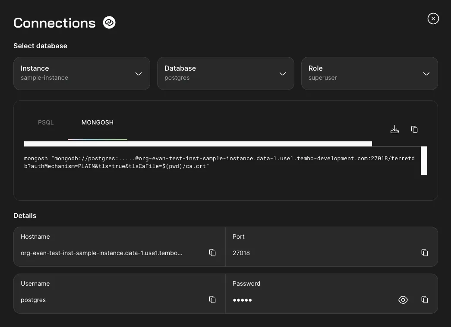The height and width of the screenshot is (327, 451).
Task: Copy the Password to clipboard
Action: pos(425,299)
